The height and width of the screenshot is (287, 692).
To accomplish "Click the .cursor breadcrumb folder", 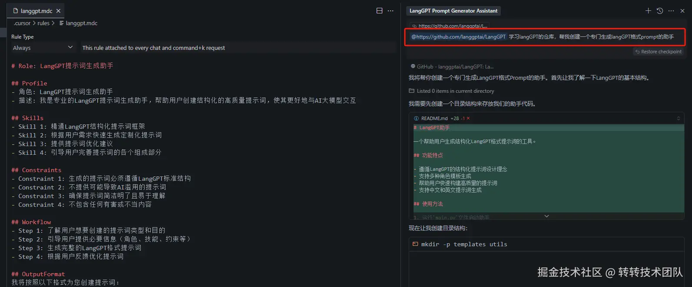I will (22, 23).
